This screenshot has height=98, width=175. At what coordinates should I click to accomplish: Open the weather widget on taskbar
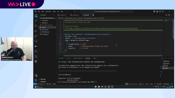(38, 87)
